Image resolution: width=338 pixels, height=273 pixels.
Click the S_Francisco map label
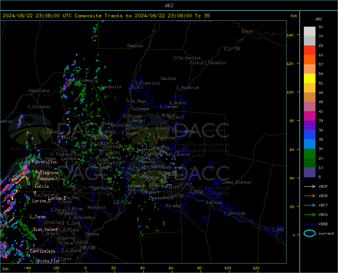(x=148, y=83)
